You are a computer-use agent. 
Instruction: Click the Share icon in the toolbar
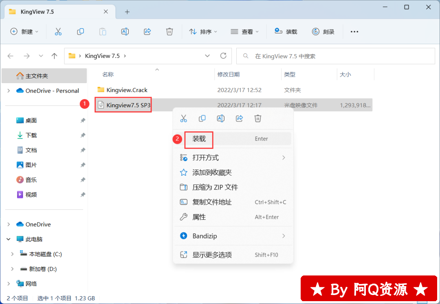(x=147, y=31)
